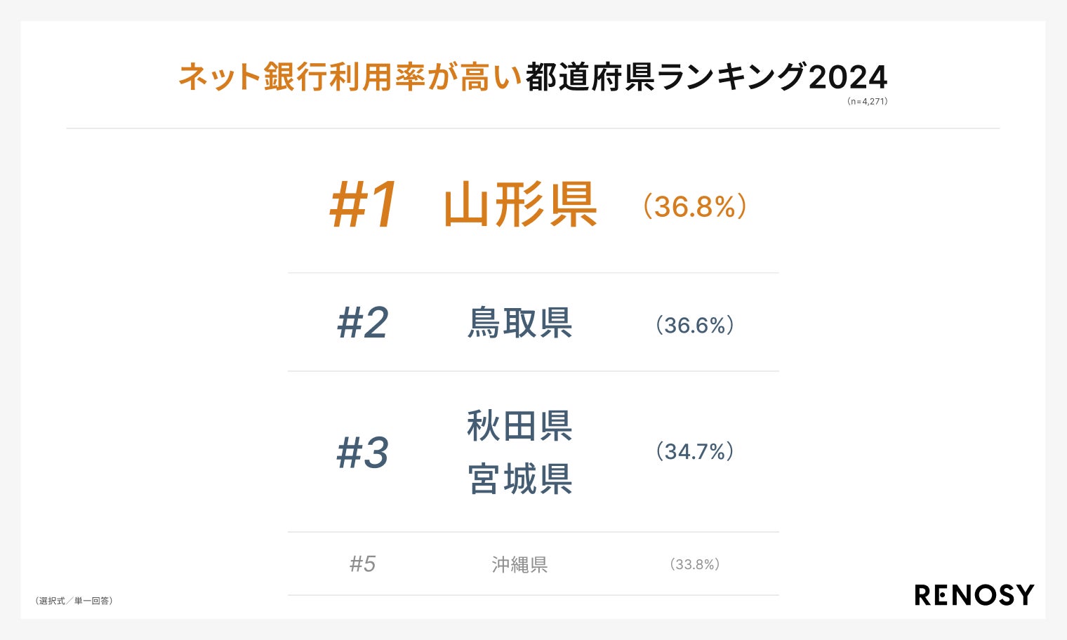This screenshot has height=640, width=1067.
Task: Select the prefecture name 宮城県
Action: coord(520,479)
